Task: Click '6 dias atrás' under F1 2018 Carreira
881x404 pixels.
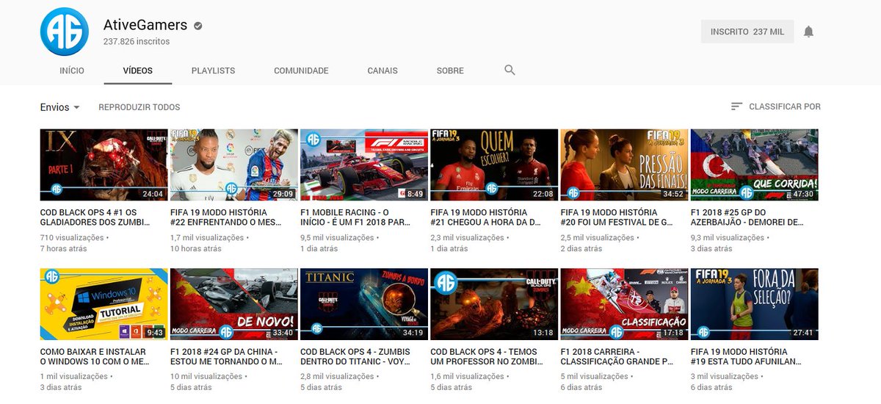Action: [x=581, y=388]
